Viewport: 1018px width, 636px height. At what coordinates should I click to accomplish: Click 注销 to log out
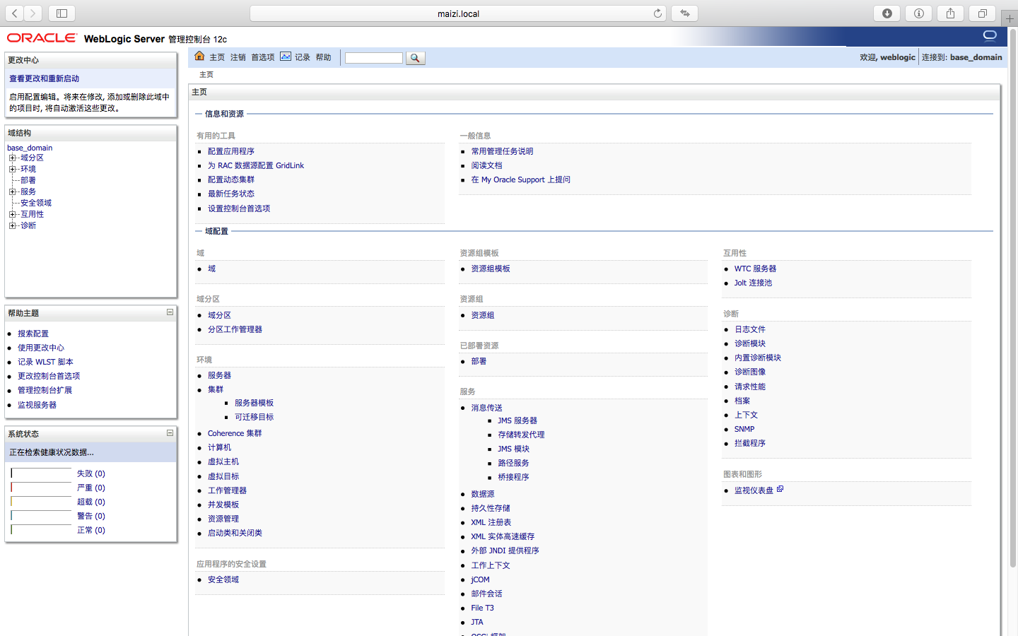238,58
